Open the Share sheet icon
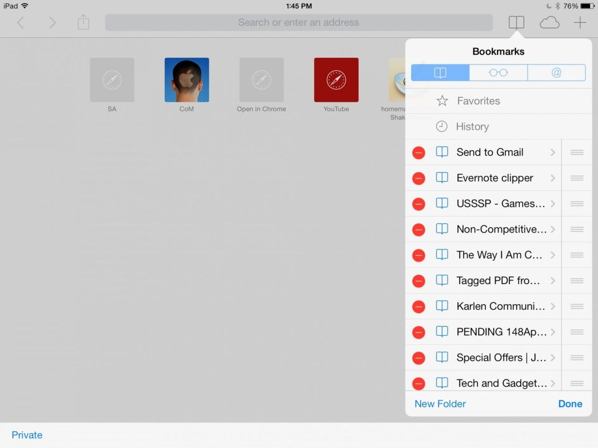The width and height of the screenshot is (598, 448). pos(83,22)
